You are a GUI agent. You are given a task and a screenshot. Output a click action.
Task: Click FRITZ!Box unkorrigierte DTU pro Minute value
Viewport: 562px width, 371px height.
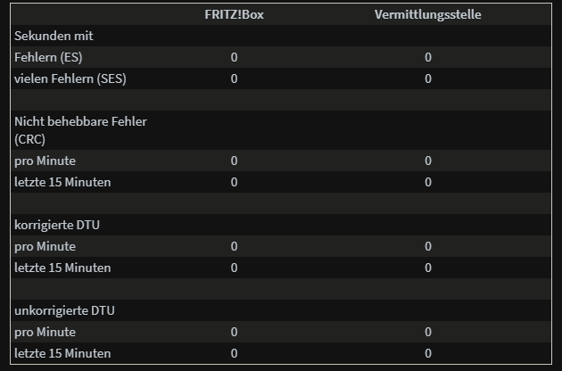tap(234, 332)
